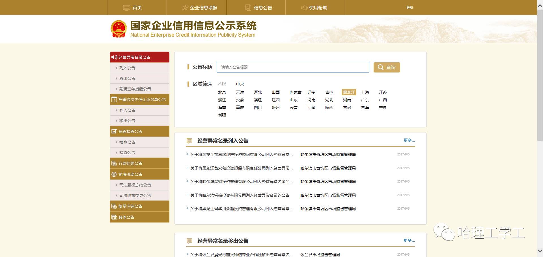Select 北京 region filter
Viewport: 543px width, 257px height.
222,92
